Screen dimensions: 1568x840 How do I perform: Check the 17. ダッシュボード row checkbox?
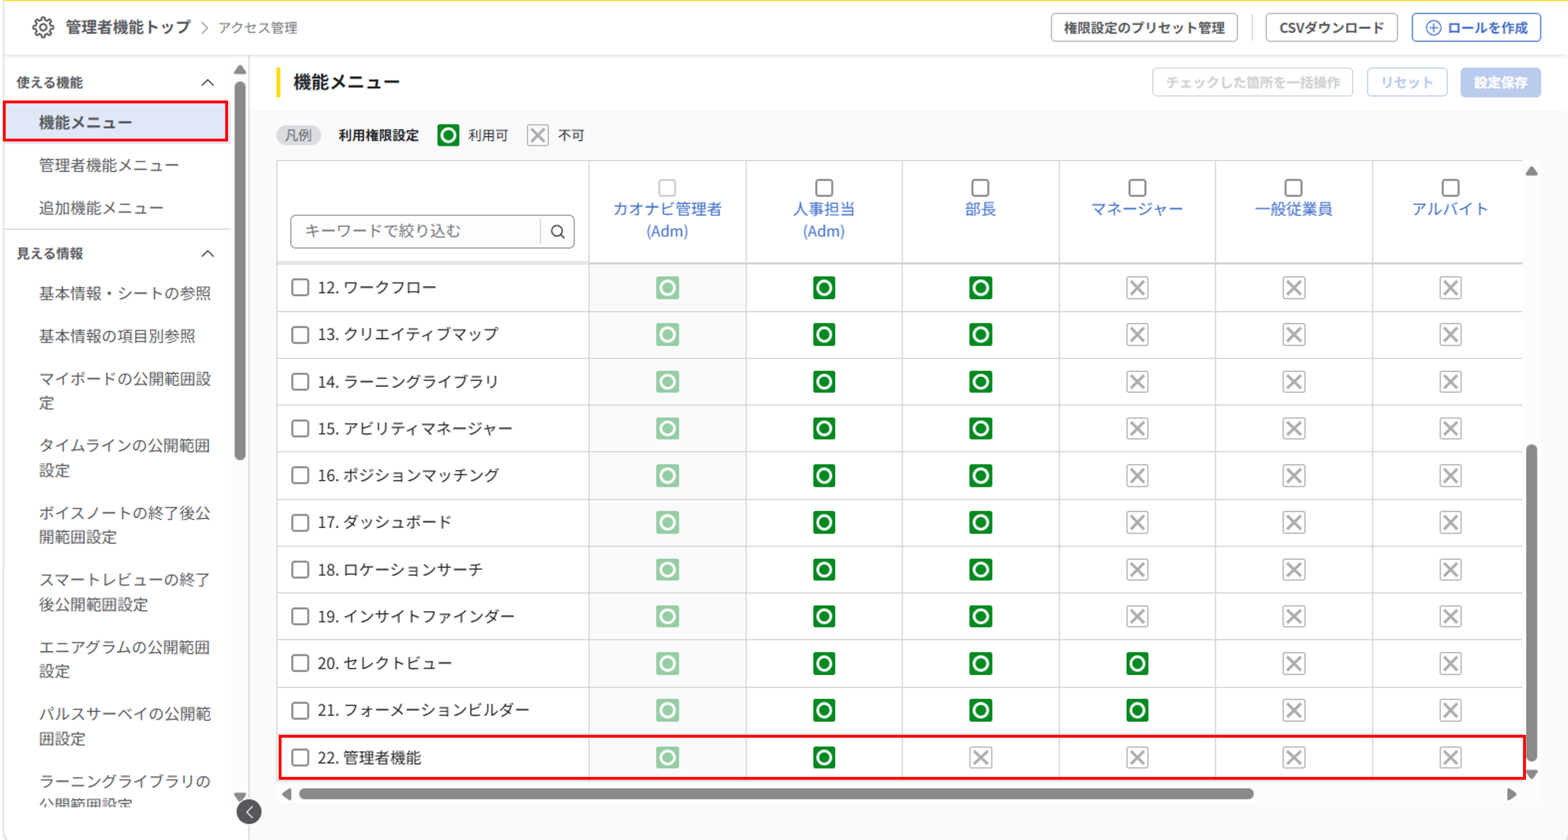click(x=300, y=522)
